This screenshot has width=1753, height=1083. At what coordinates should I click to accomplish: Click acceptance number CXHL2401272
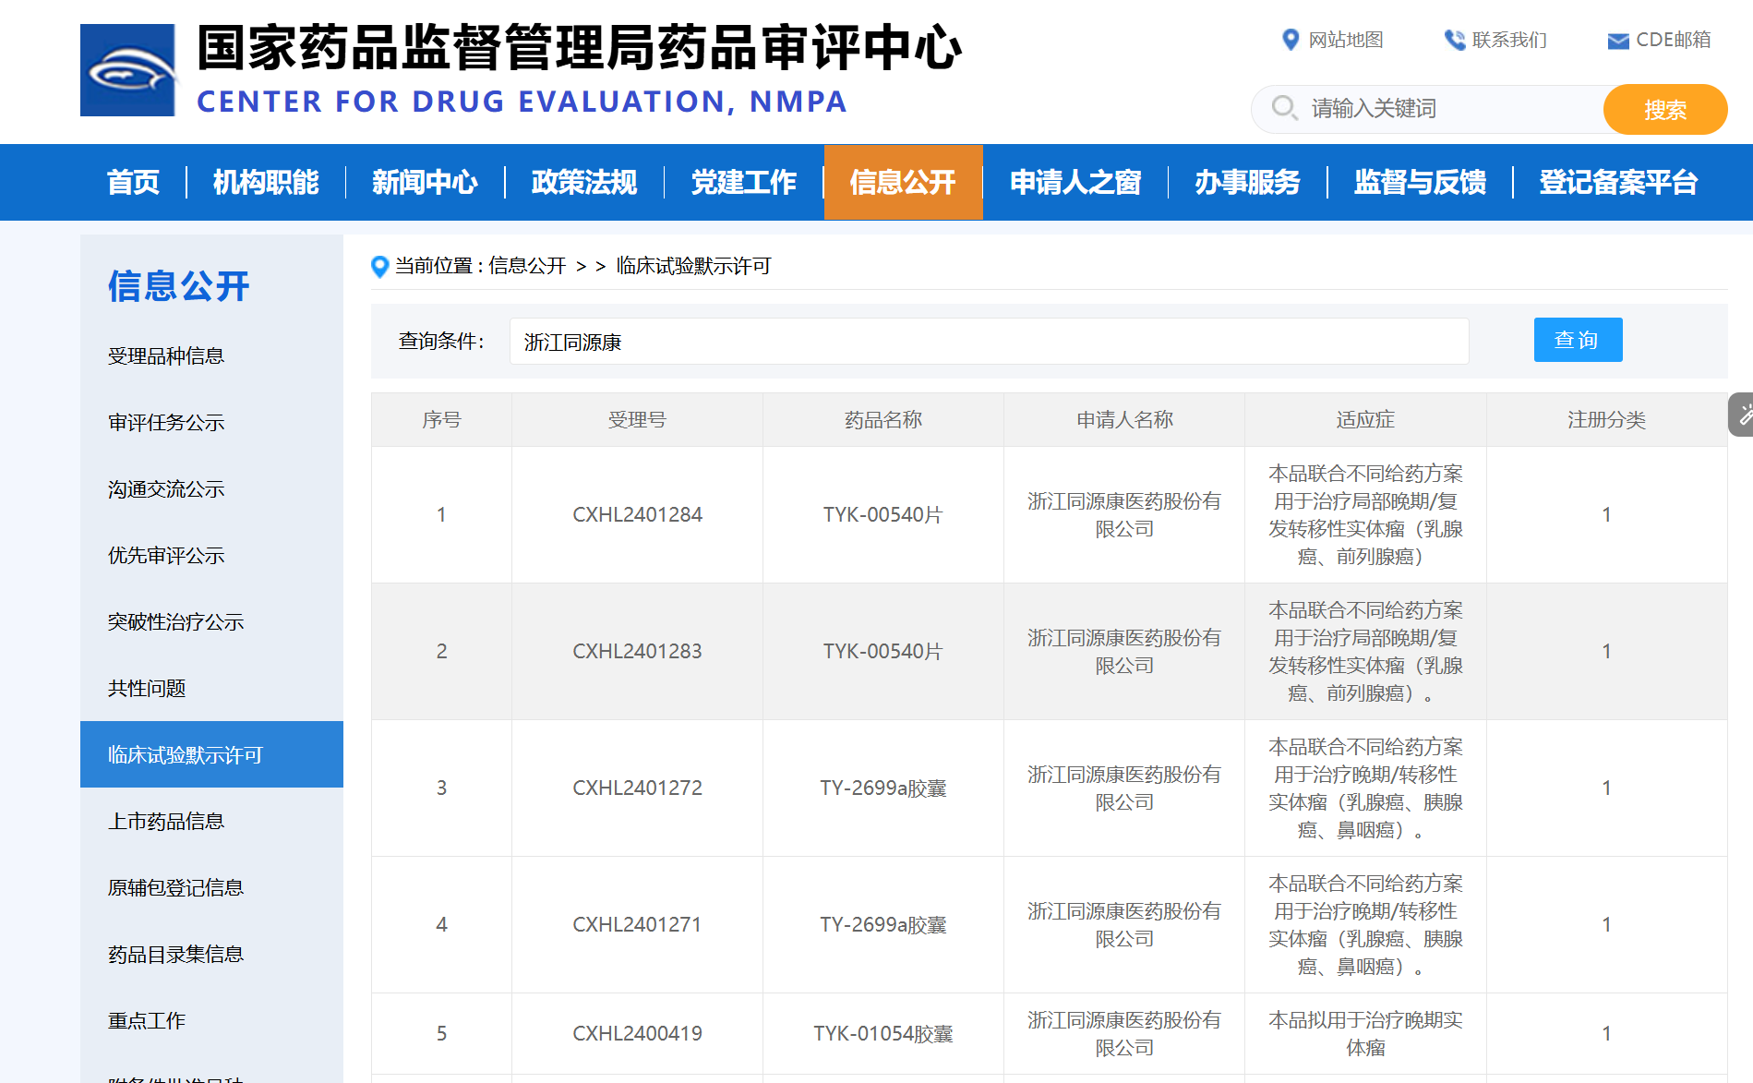click(x=637, y=788)
